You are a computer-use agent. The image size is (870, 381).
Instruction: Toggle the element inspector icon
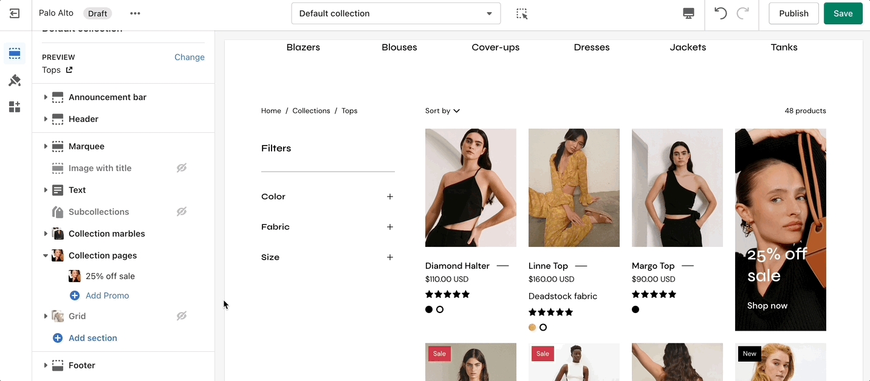[522, 13]
